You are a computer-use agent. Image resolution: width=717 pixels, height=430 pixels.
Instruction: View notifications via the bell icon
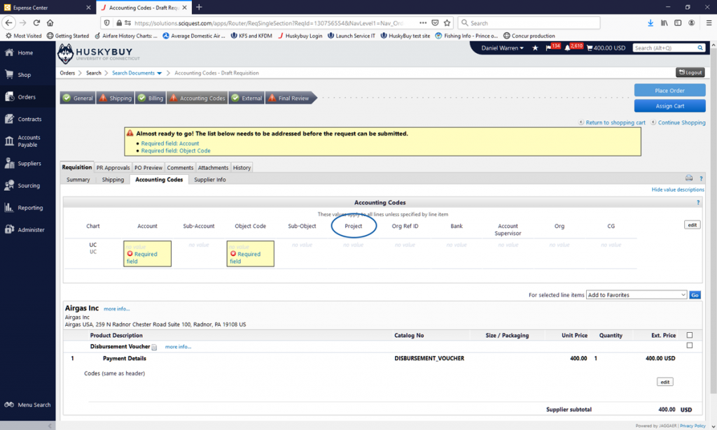[x=568, y=48]
